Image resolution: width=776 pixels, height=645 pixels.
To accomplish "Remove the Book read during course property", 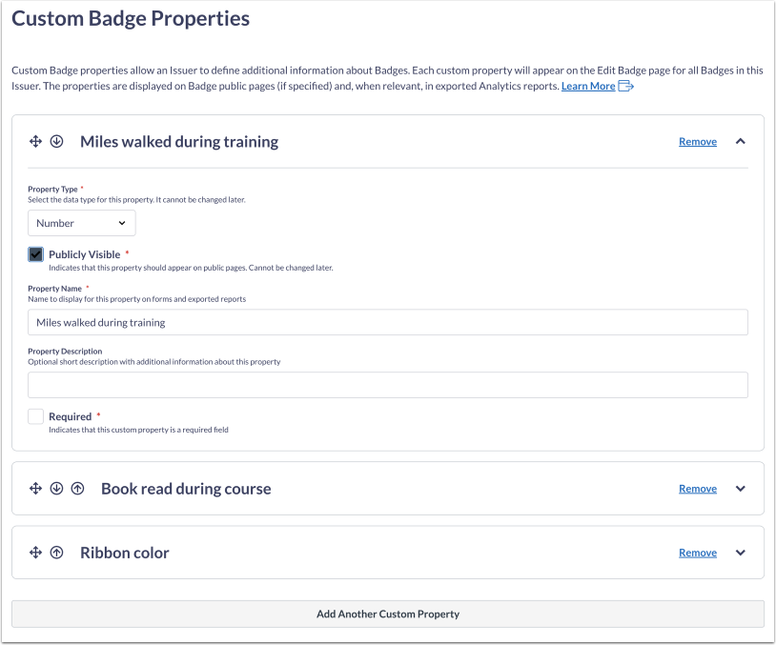I will coord(697,488).
